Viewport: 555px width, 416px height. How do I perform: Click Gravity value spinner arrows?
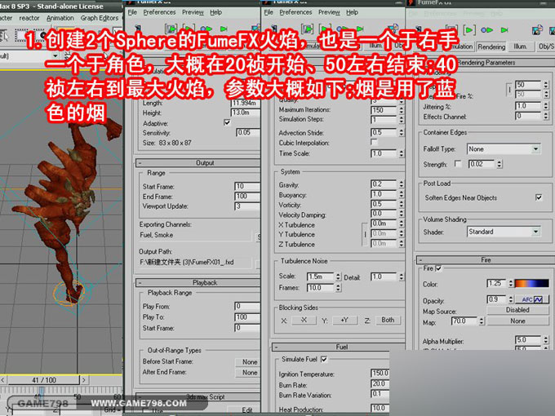click(x=401, y=184)
